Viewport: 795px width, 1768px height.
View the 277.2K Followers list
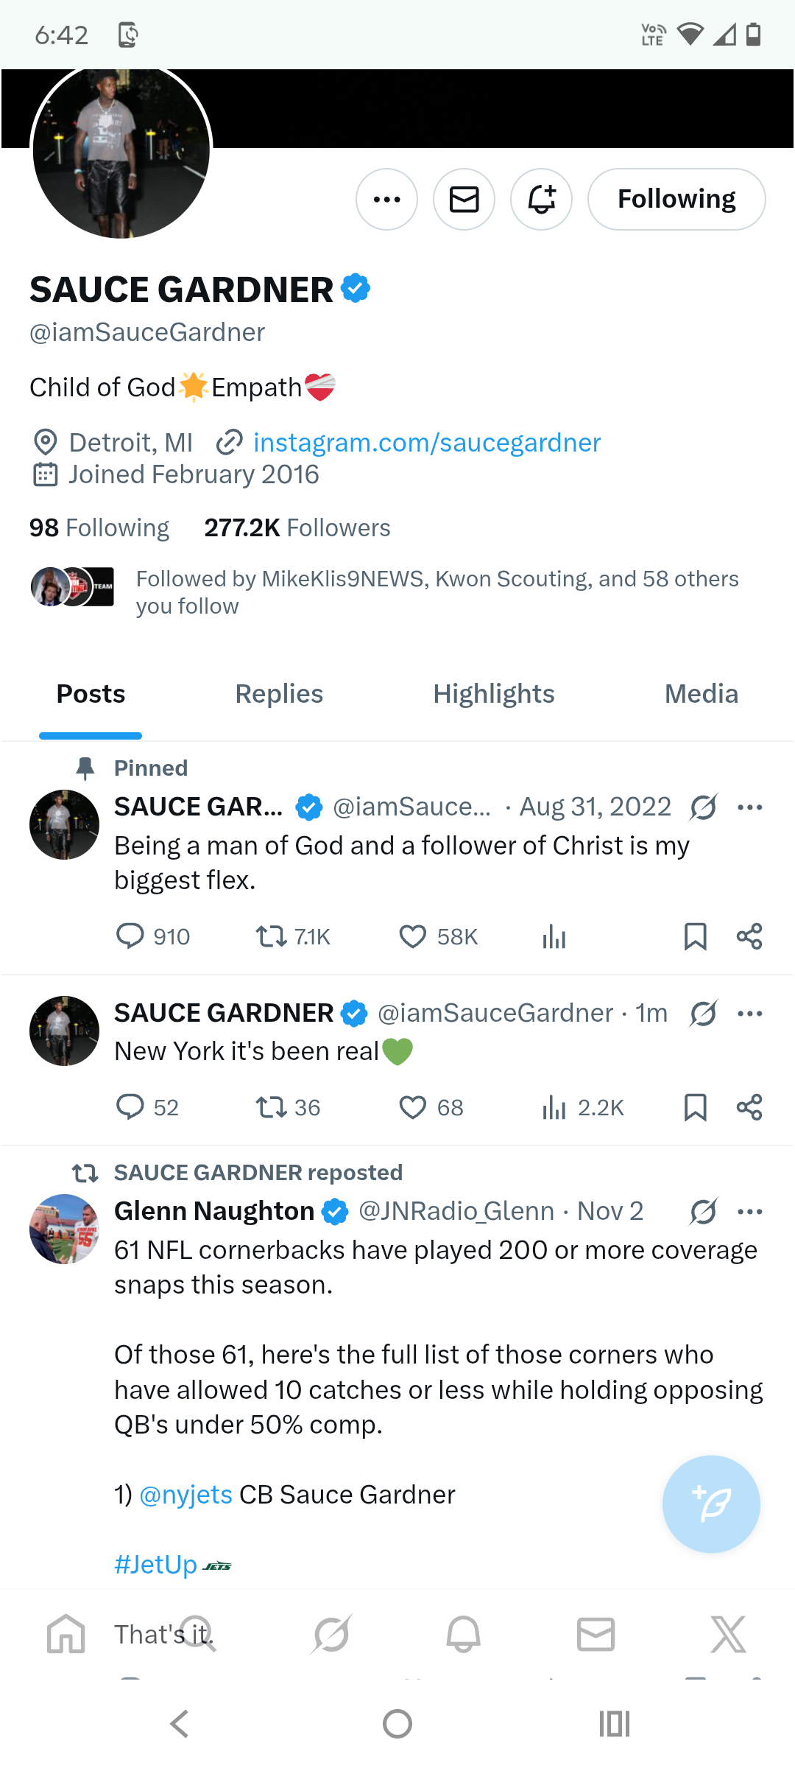(297, 528)
